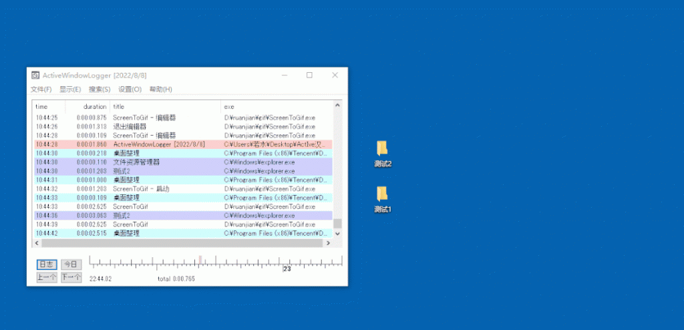Click the vertical scrollbar thumb
This screenshot has height=330, width=684.
[x=337, y=224]
